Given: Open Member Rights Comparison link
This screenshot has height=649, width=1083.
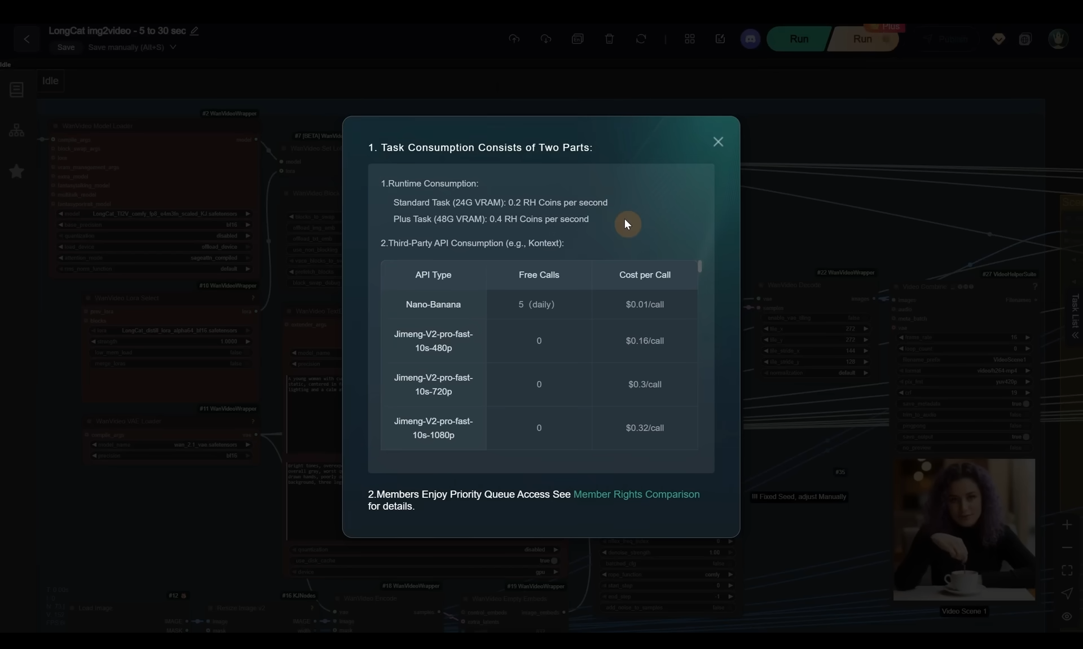Looking at the screenshot, I should click(x=636, y=495).
